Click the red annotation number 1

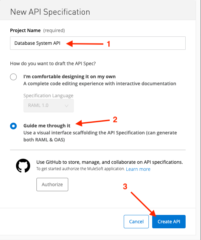tap(108, 44)
